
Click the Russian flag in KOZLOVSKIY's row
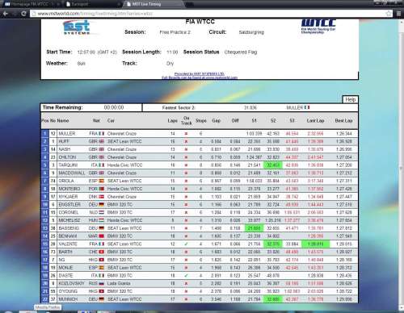point(101,283)
